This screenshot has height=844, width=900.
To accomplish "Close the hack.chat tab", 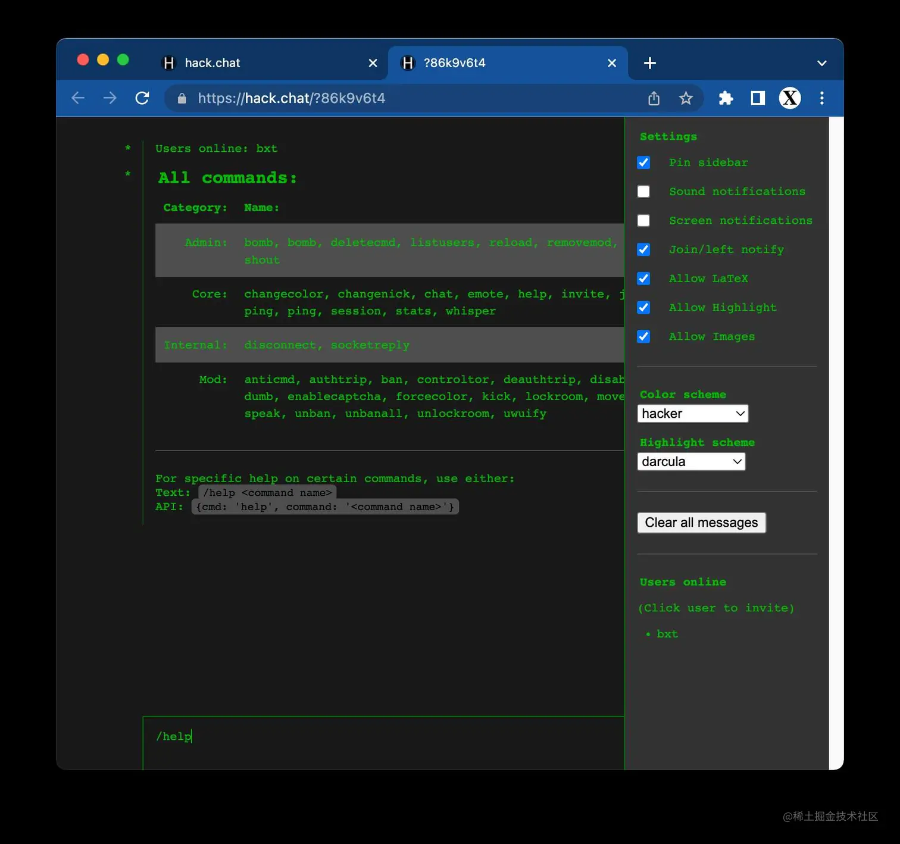I will pyautogui.click(x=373, y=63).
